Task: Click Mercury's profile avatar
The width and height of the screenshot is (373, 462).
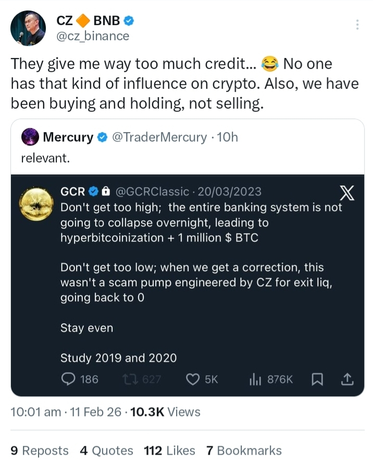Action: [29, 137]
